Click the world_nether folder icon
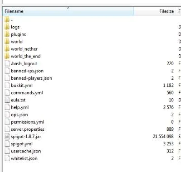Viewport: 181px width, 172px height. (x=7, y=49)
